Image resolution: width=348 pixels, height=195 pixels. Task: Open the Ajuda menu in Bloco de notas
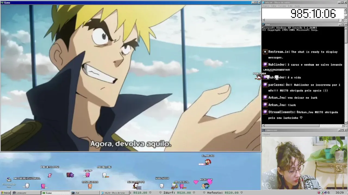[x=297, y=6]
